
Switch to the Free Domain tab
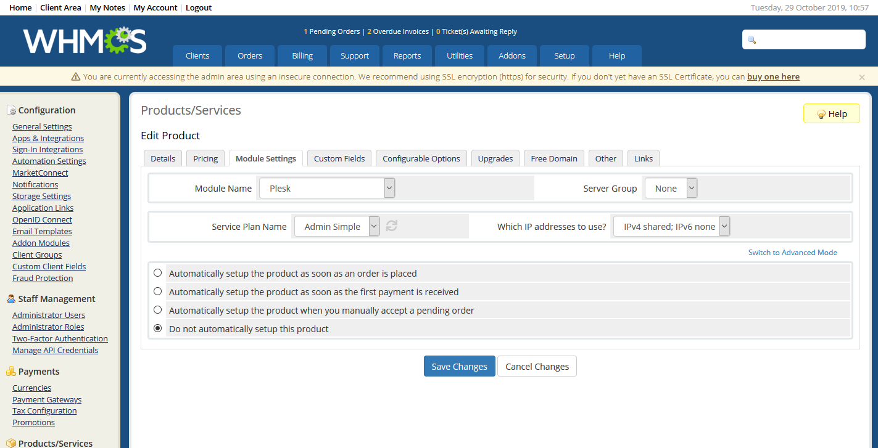(554, 158)
